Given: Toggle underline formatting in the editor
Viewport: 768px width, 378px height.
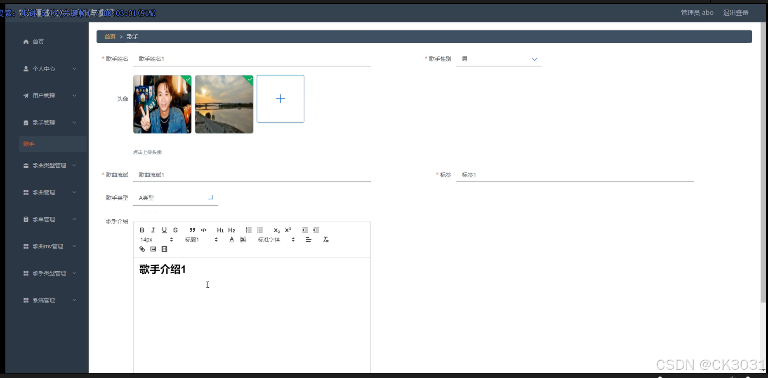Looking at the screenshot, I should click(164, 230).
